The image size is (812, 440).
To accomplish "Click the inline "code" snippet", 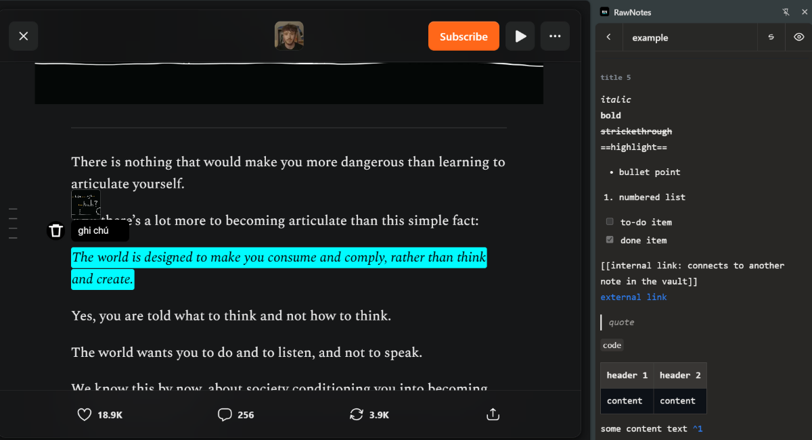I will pos(612,345).
